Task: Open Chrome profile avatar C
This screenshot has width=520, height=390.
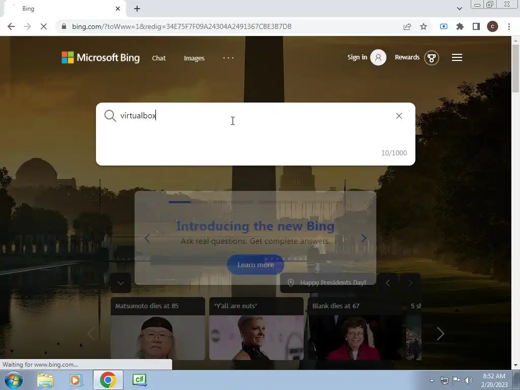Action: 493,26
